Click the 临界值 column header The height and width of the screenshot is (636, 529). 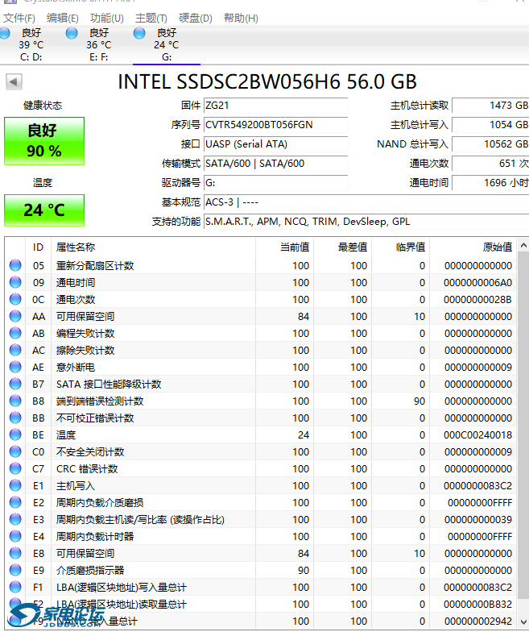pyautogui.click(x=401, y=247)
